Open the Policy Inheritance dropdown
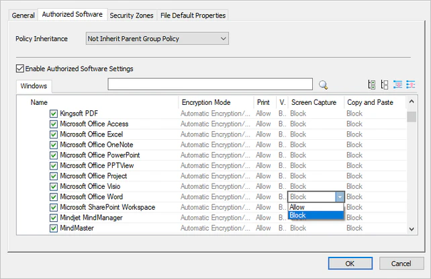Viewport: 431px width, 279px height. (x=157, y=39)
